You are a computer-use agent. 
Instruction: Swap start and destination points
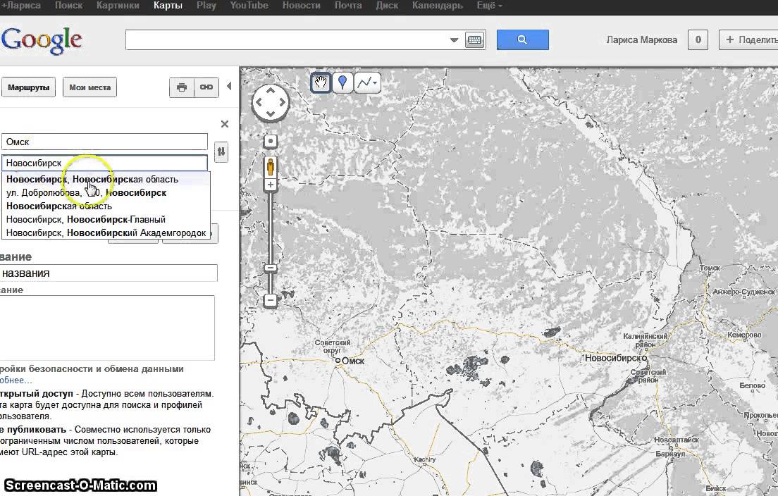coord(221,151)
